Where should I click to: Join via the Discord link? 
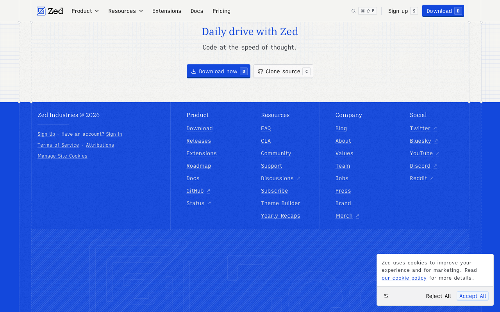click(420, 166)
